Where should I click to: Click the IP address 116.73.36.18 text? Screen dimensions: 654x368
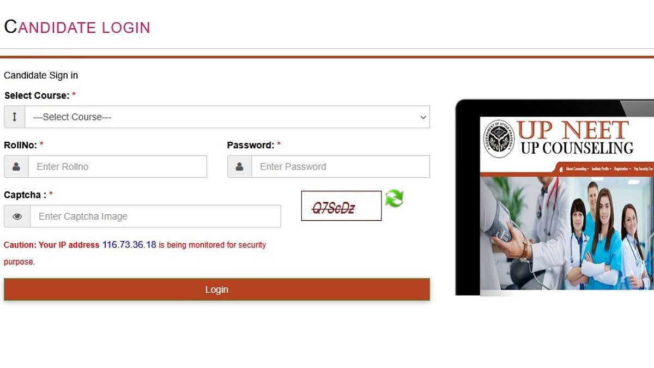(x=129, y=245)
